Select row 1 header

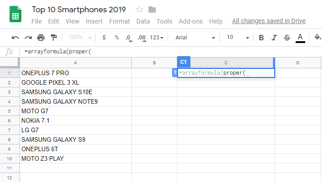[x=9, y=73]
